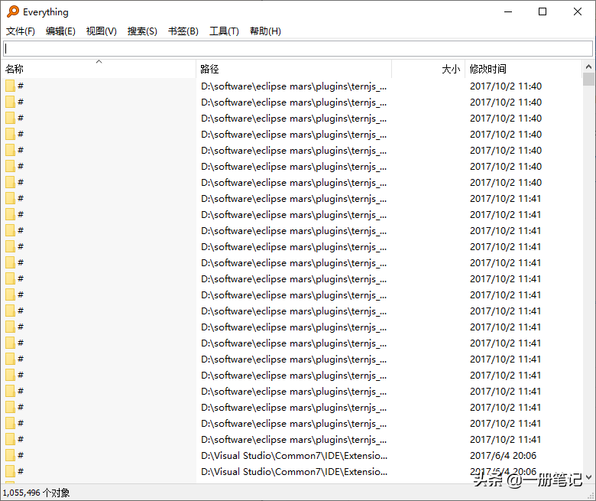
Task: Sort results by the 修改时间 column
Action: tap(523, 69)
